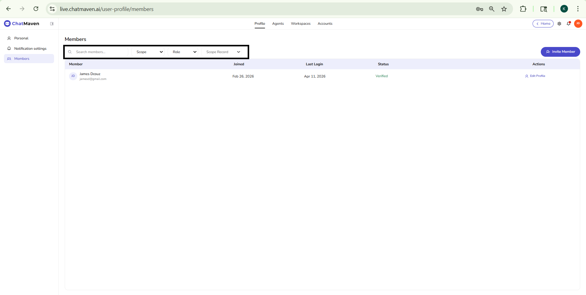This screenshot has width=586, height=295.
Task: Open the Scope Record dropdown
Action: pos(223,52)
